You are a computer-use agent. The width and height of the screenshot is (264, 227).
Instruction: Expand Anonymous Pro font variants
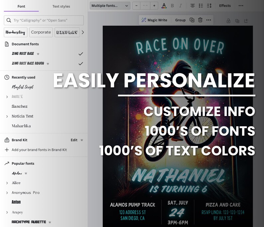coord(7,193)
